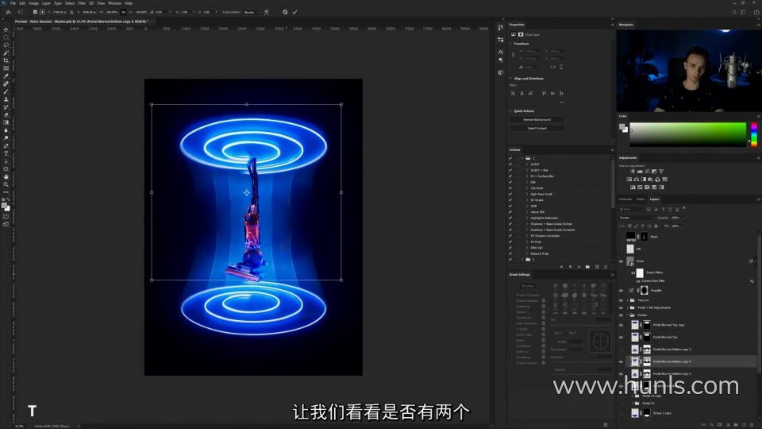Select the Blur tool
Screen dimensions: 762x429
click(6, 130)
